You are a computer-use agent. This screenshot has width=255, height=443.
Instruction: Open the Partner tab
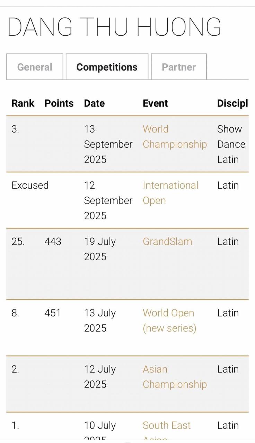click(179, 67)
